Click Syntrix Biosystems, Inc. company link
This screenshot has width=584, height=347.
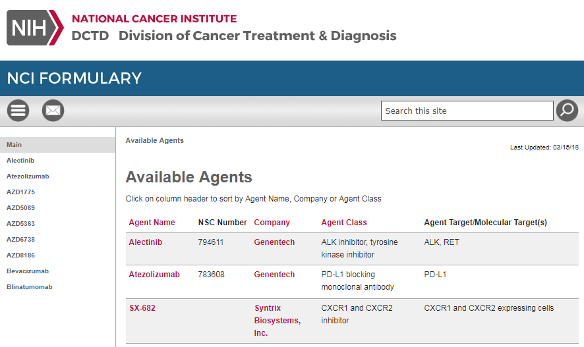(x=277, y=320)
